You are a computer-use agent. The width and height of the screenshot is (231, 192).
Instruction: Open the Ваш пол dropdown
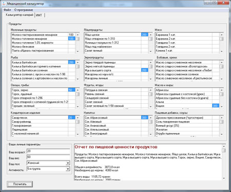[x=68, y=163]
